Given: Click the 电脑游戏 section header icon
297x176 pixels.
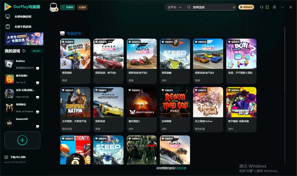Looking at the screenshot, I should (x=62, y=33).
